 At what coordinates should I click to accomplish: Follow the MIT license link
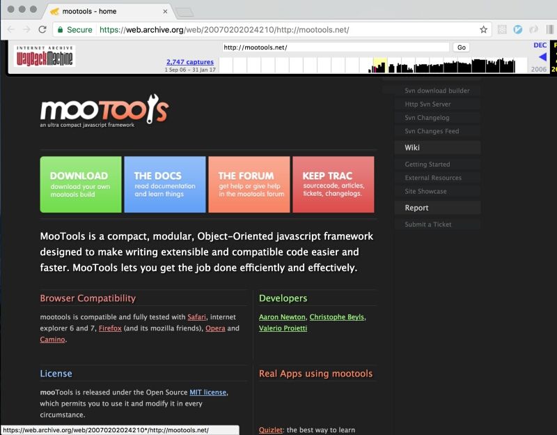point(209,392)
